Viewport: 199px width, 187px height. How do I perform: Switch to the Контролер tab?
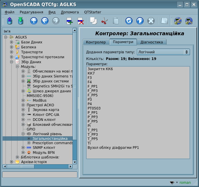[96, 42]
